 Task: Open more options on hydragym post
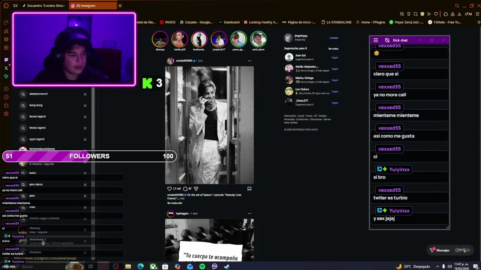250,213
